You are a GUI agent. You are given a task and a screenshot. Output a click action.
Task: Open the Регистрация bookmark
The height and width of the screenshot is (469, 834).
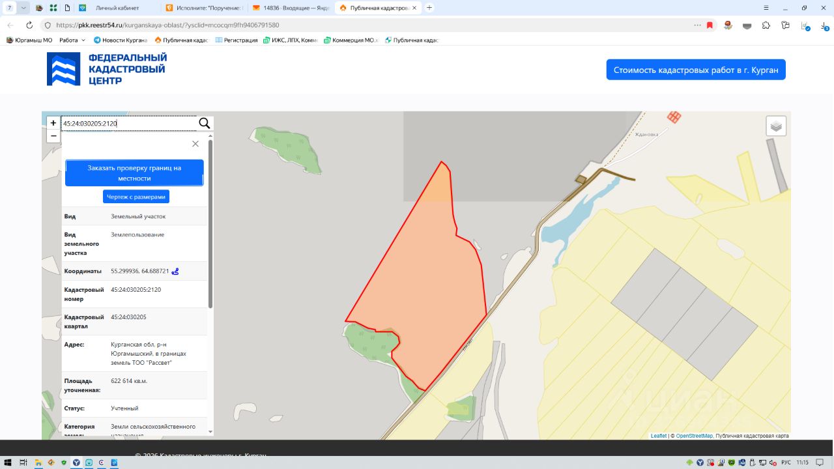(237, 40)
